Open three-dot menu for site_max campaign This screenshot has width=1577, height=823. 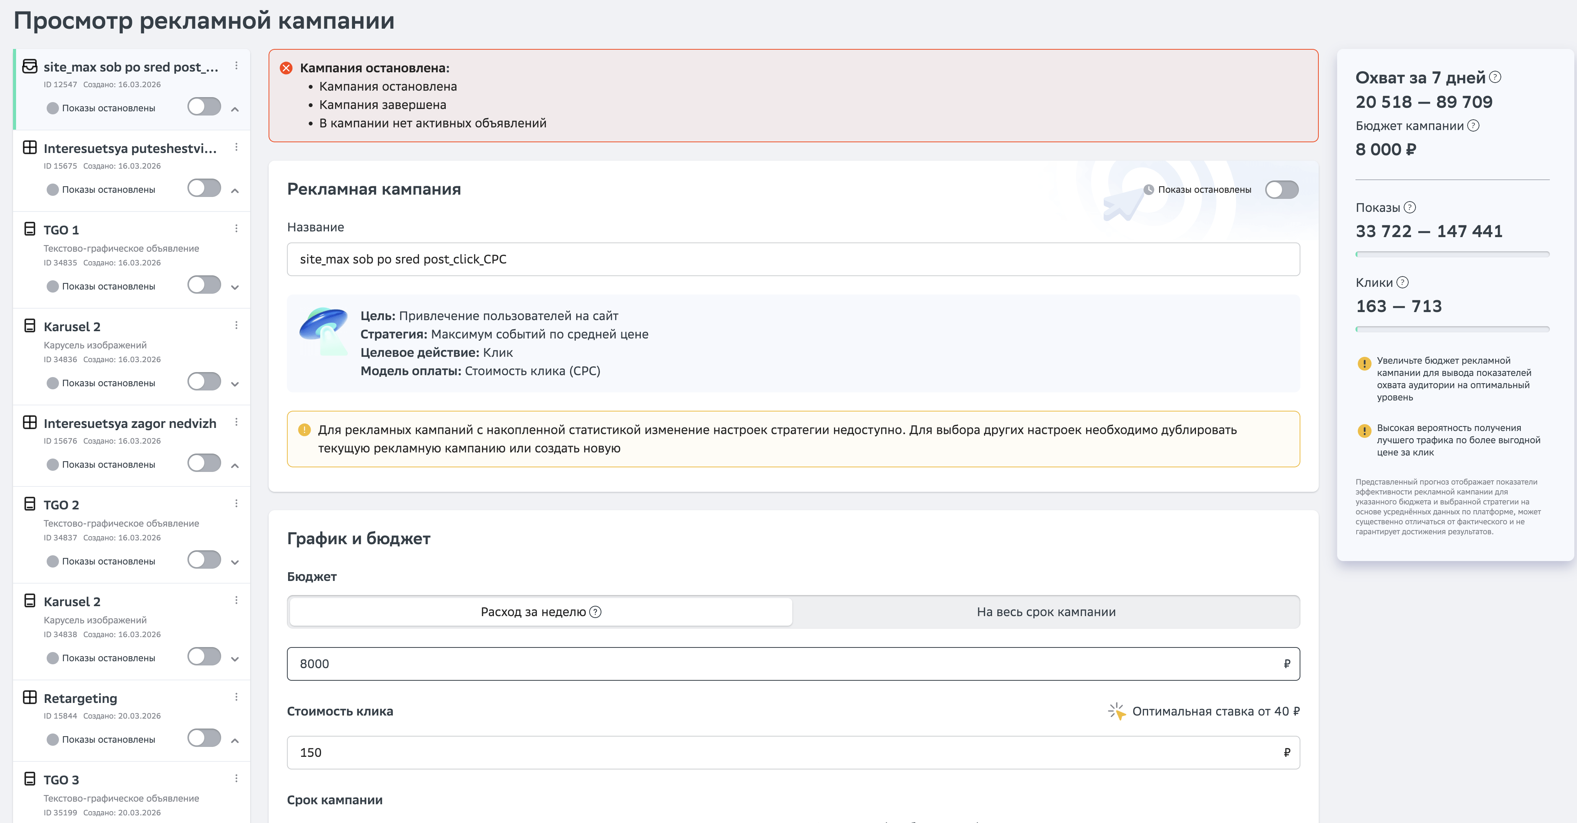[x=236, y=66]
